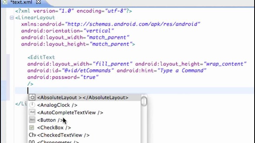Click the text.xml file icon in tab
The height and width of the screenshot is (143, 255).
pyautogui.click(x=5, y=2)
